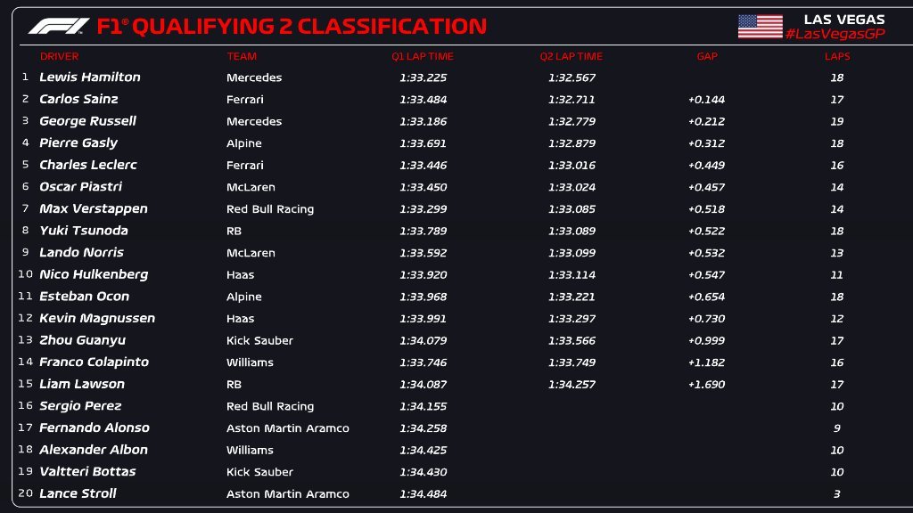Select the TEAM column header
Screen dimensions: 913x513
[242, 56]
